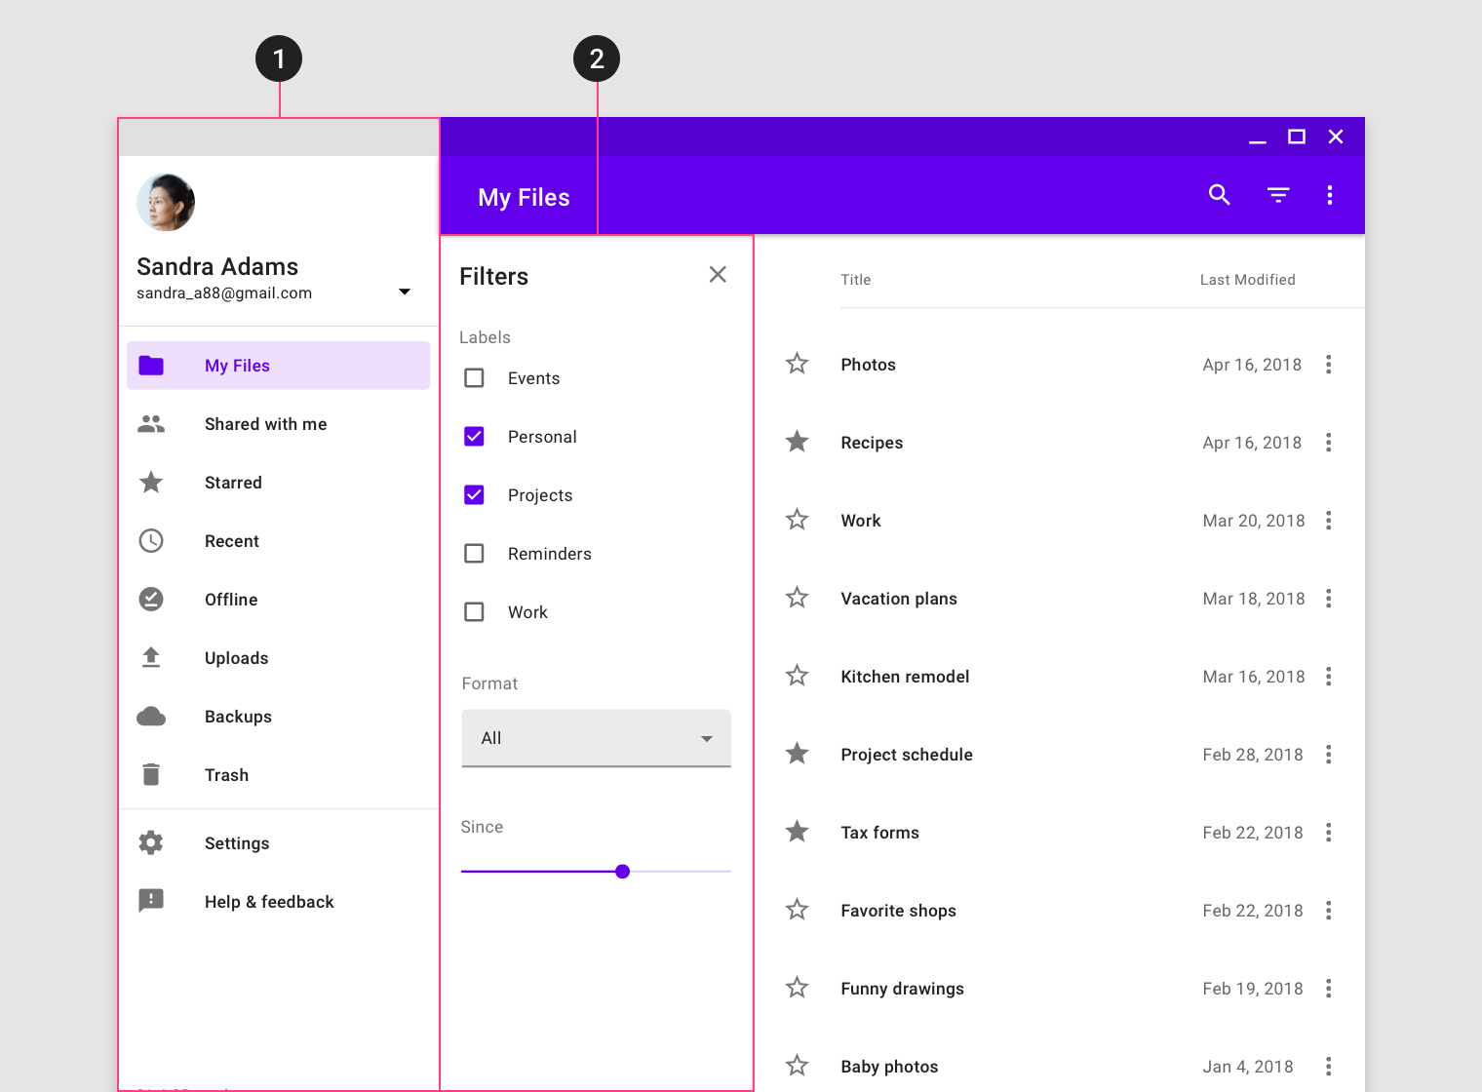Star the Baby photos file

(x=798, y=1066)
